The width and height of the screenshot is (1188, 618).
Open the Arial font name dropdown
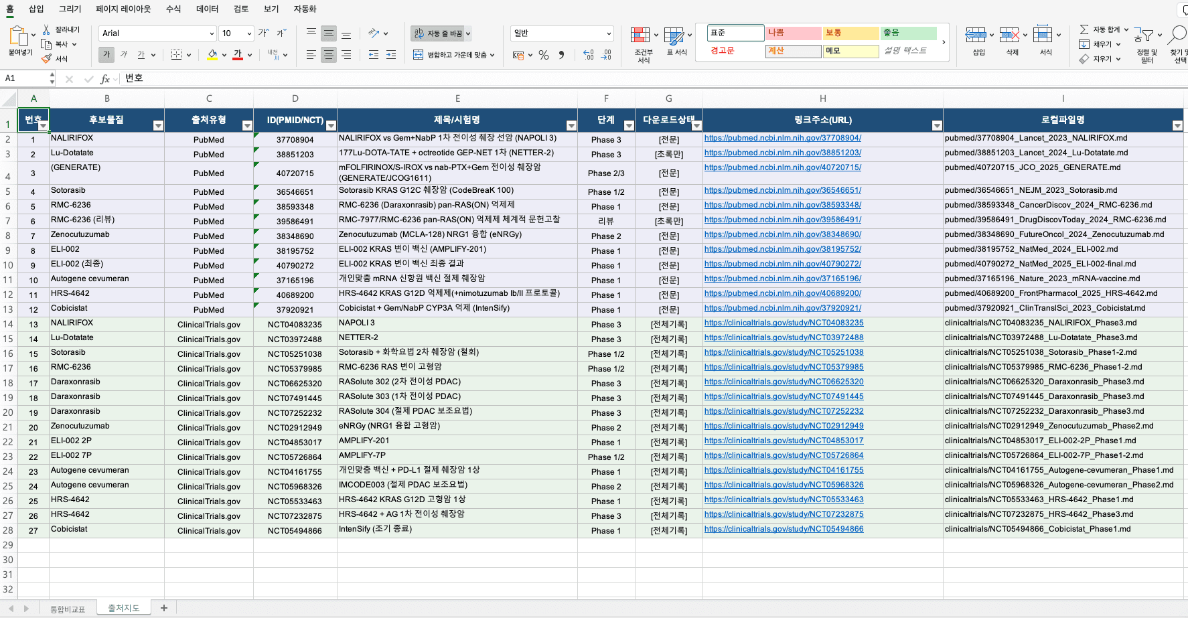[212, 33]
